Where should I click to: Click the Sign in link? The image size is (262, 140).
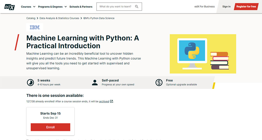point(226,7)
